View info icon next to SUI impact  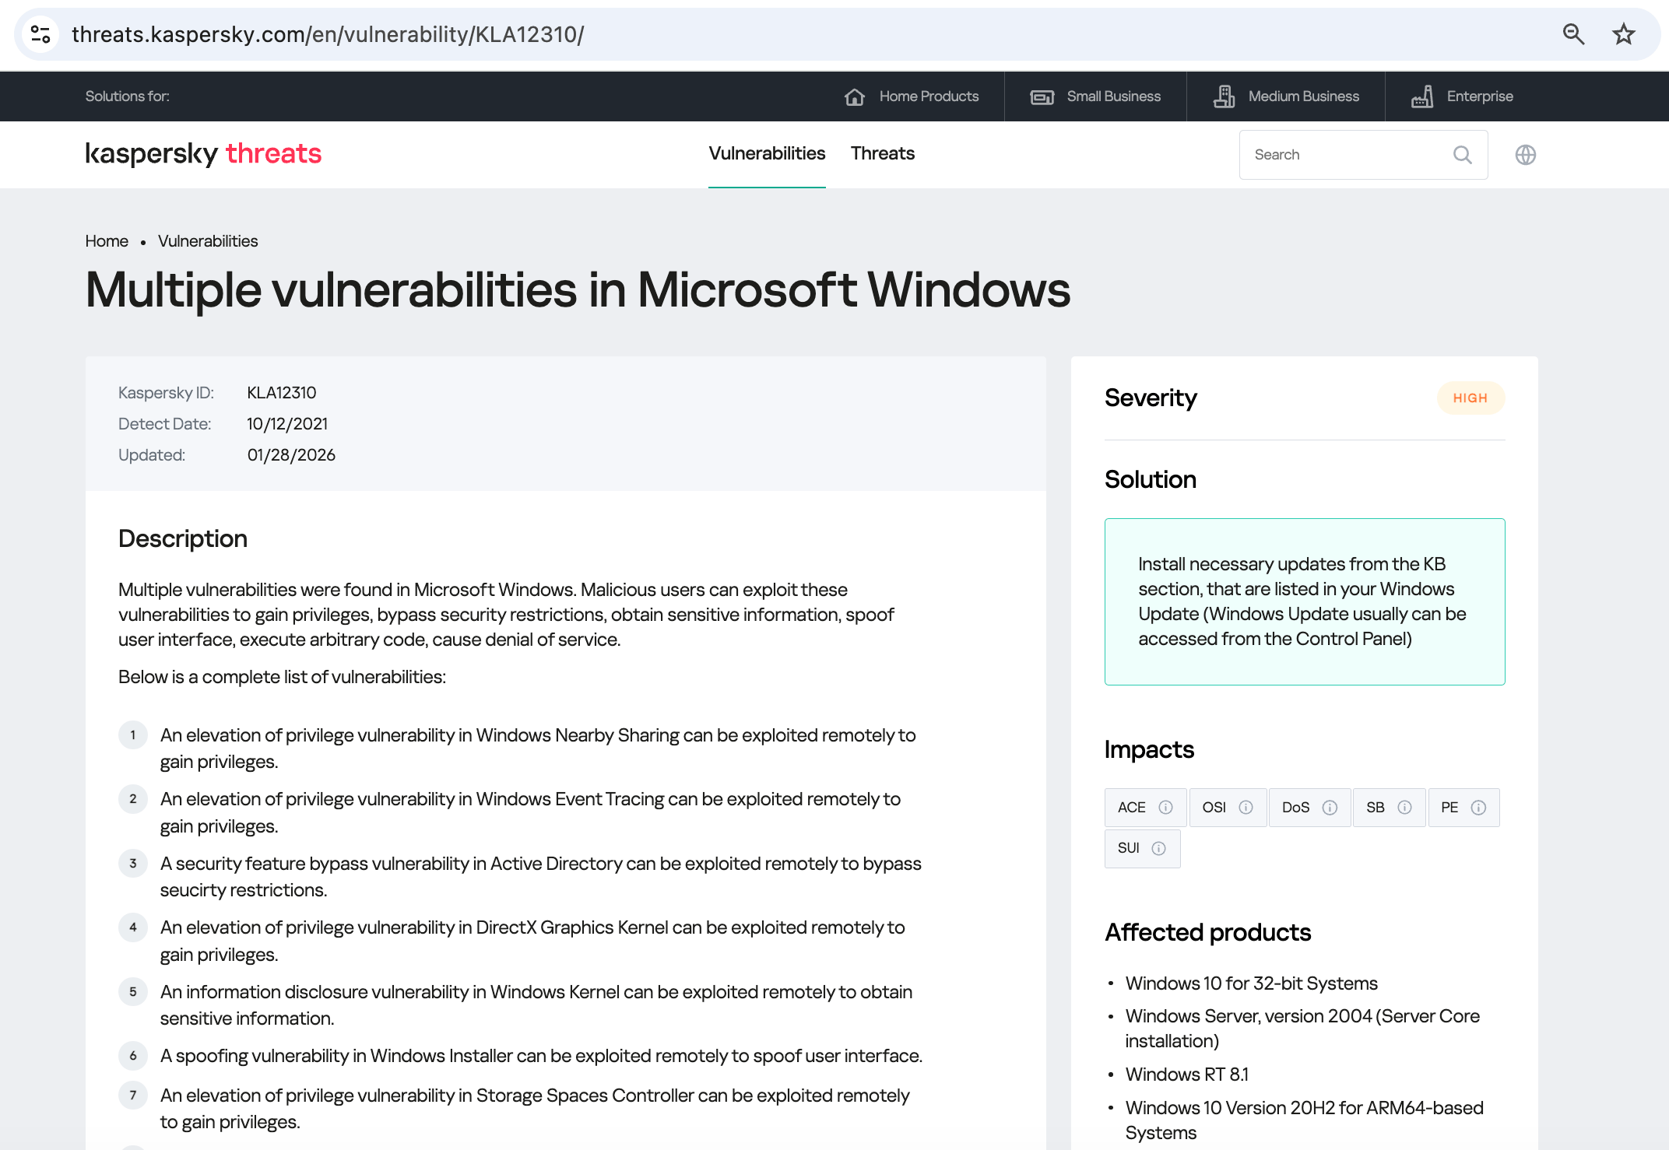(x=1158, y=848)
